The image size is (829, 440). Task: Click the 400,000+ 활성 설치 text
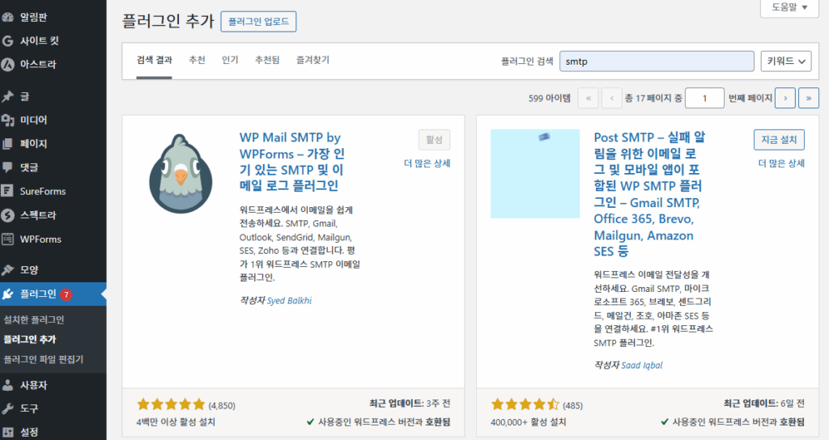point(528,422)
